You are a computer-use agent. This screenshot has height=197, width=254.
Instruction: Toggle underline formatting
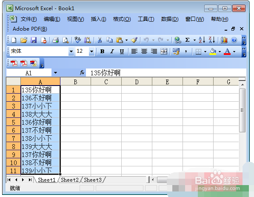pos(122,51)
